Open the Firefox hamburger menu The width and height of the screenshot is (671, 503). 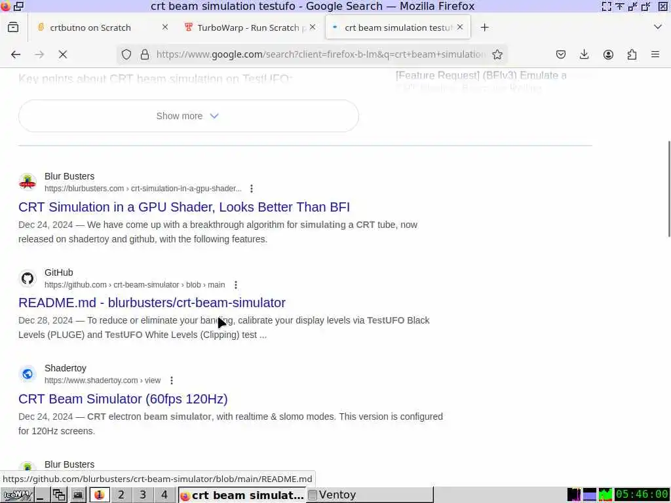(x=655, y=54)
